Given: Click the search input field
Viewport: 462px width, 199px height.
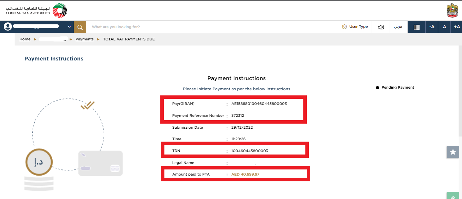Looking at the screenshot, I should tap(212, 27).
